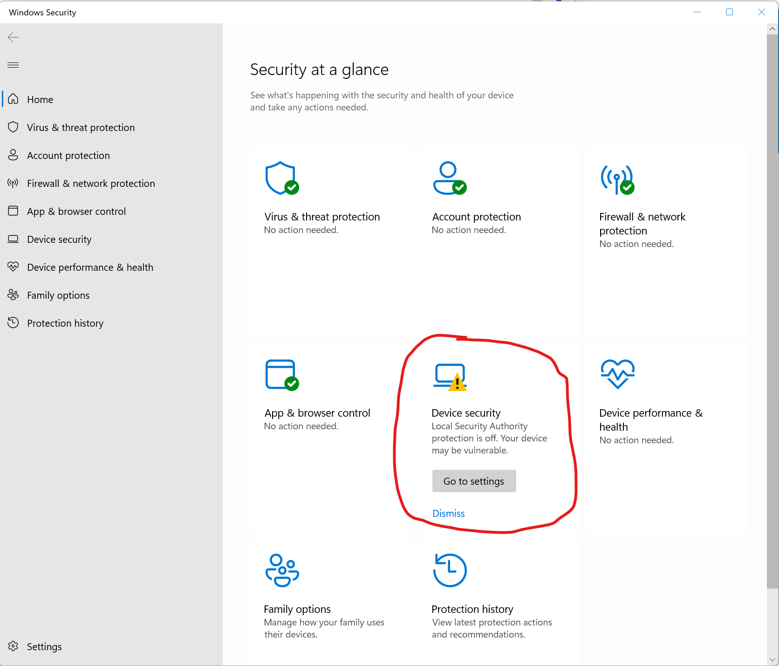Click the vertical scrollbar thumb
Image resolution: width=779 pixels, height=666 pixels.
(x=772, y=311)
